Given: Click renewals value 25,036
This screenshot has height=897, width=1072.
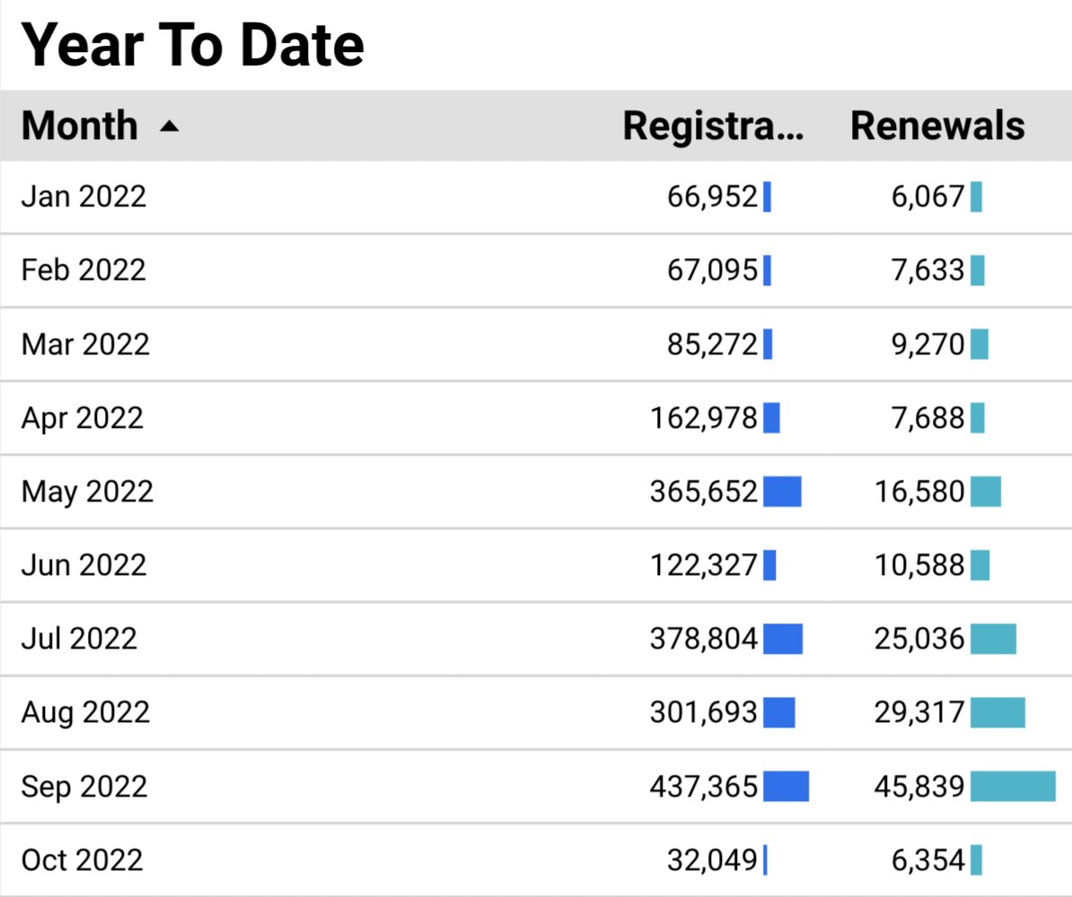Looking at the screenshot, I should (x=919, y=640).
